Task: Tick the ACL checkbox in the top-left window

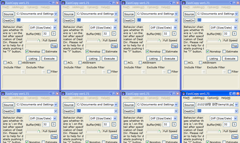Action: pos(5,62)
